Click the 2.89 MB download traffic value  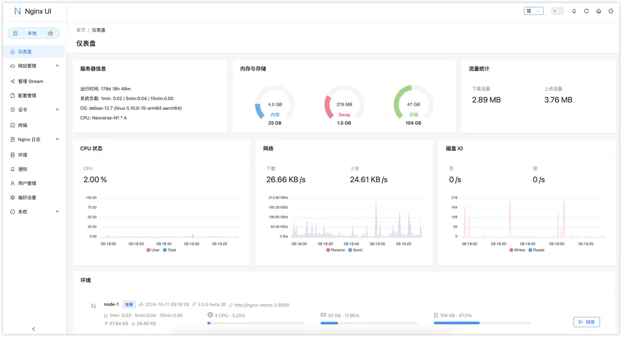tap(486, 100)
